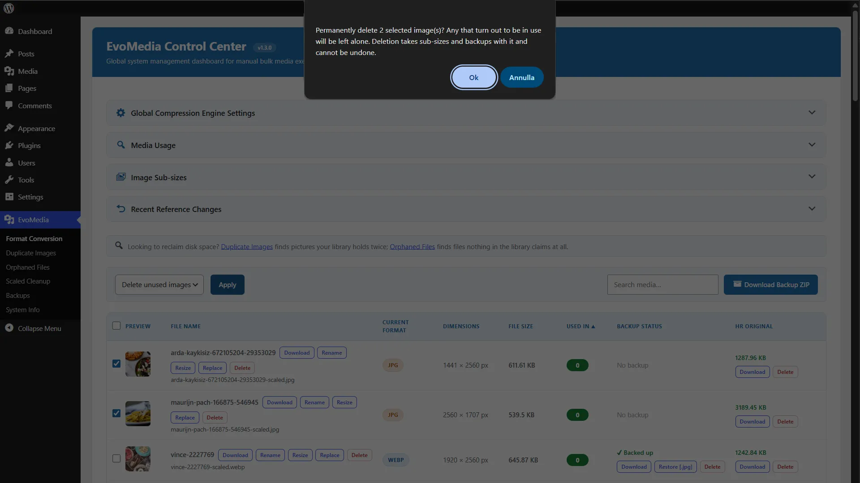Expand the Media Usage chevron

coord(812,144)
